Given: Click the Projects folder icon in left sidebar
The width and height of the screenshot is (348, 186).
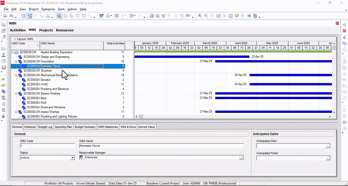Looking at the screenshot, I should pos(4,49).
